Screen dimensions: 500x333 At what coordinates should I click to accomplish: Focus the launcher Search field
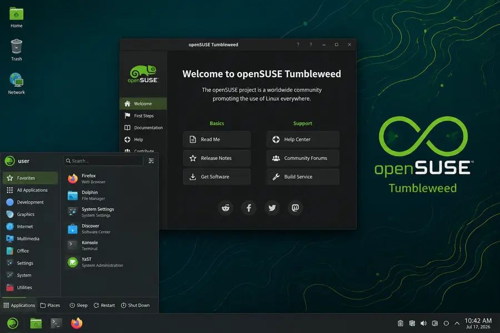(x=103, y=161)
